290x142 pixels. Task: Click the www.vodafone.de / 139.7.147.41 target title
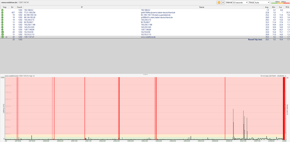[x=15, y=3]
